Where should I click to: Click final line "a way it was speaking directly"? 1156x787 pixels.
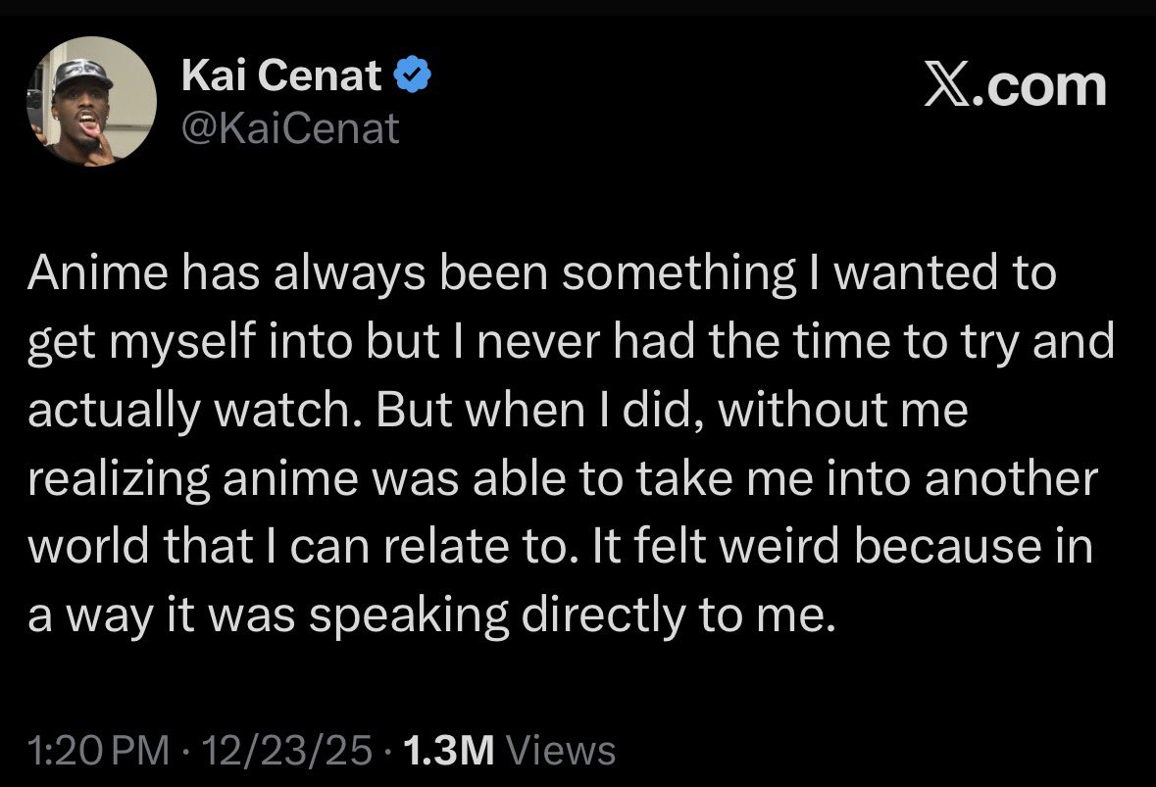tap(432, 616)
